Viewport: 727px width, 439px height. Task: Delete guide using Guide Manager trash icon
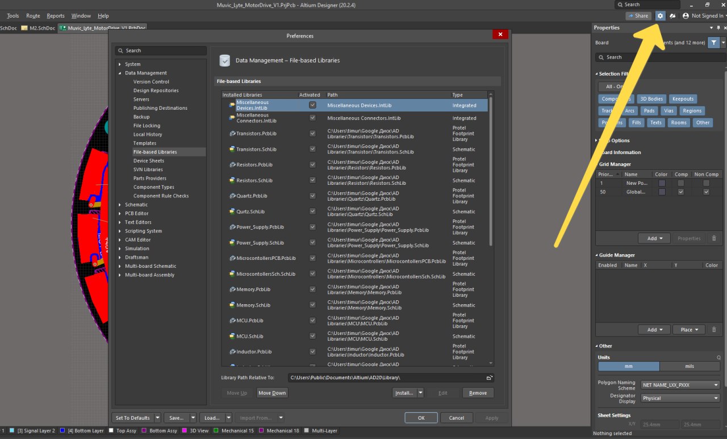click(714, 329)
